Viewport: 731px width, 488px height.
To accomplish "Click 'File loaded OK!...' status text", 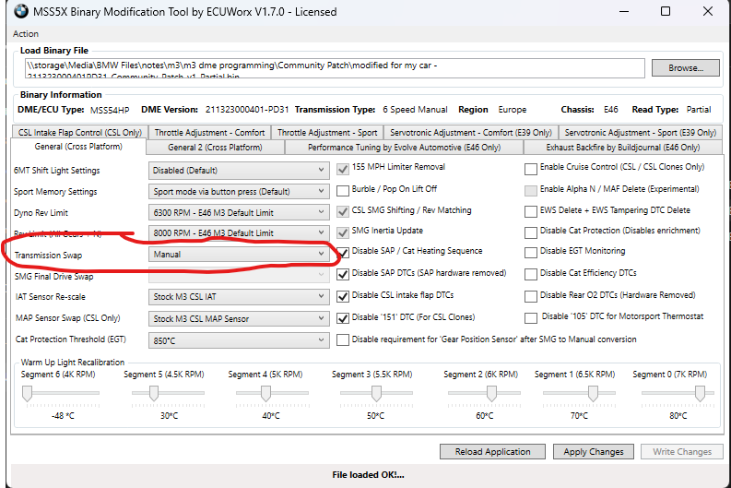I will point(368,475).
